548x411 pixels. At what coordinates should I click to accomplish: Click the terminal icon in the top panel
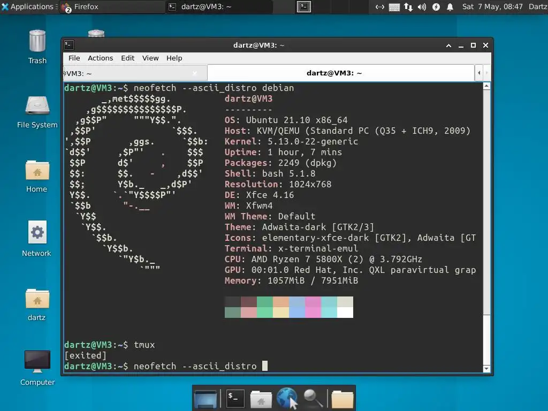304,6
